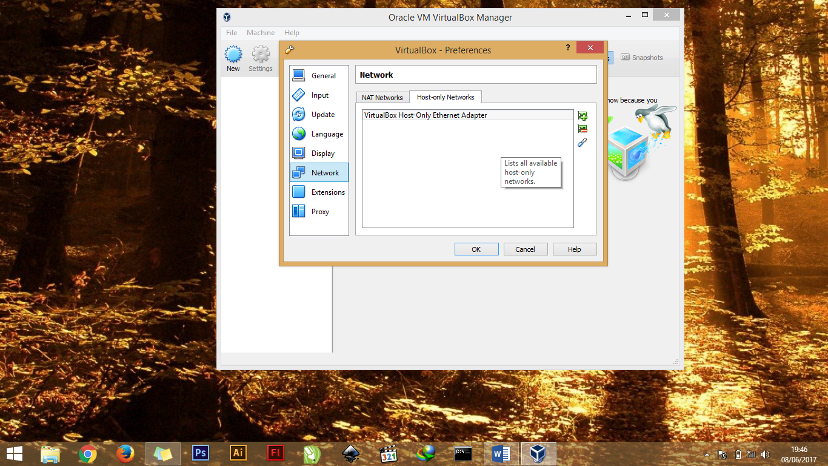Open Adobe Flash from the taskbar

tap(276, 453)
